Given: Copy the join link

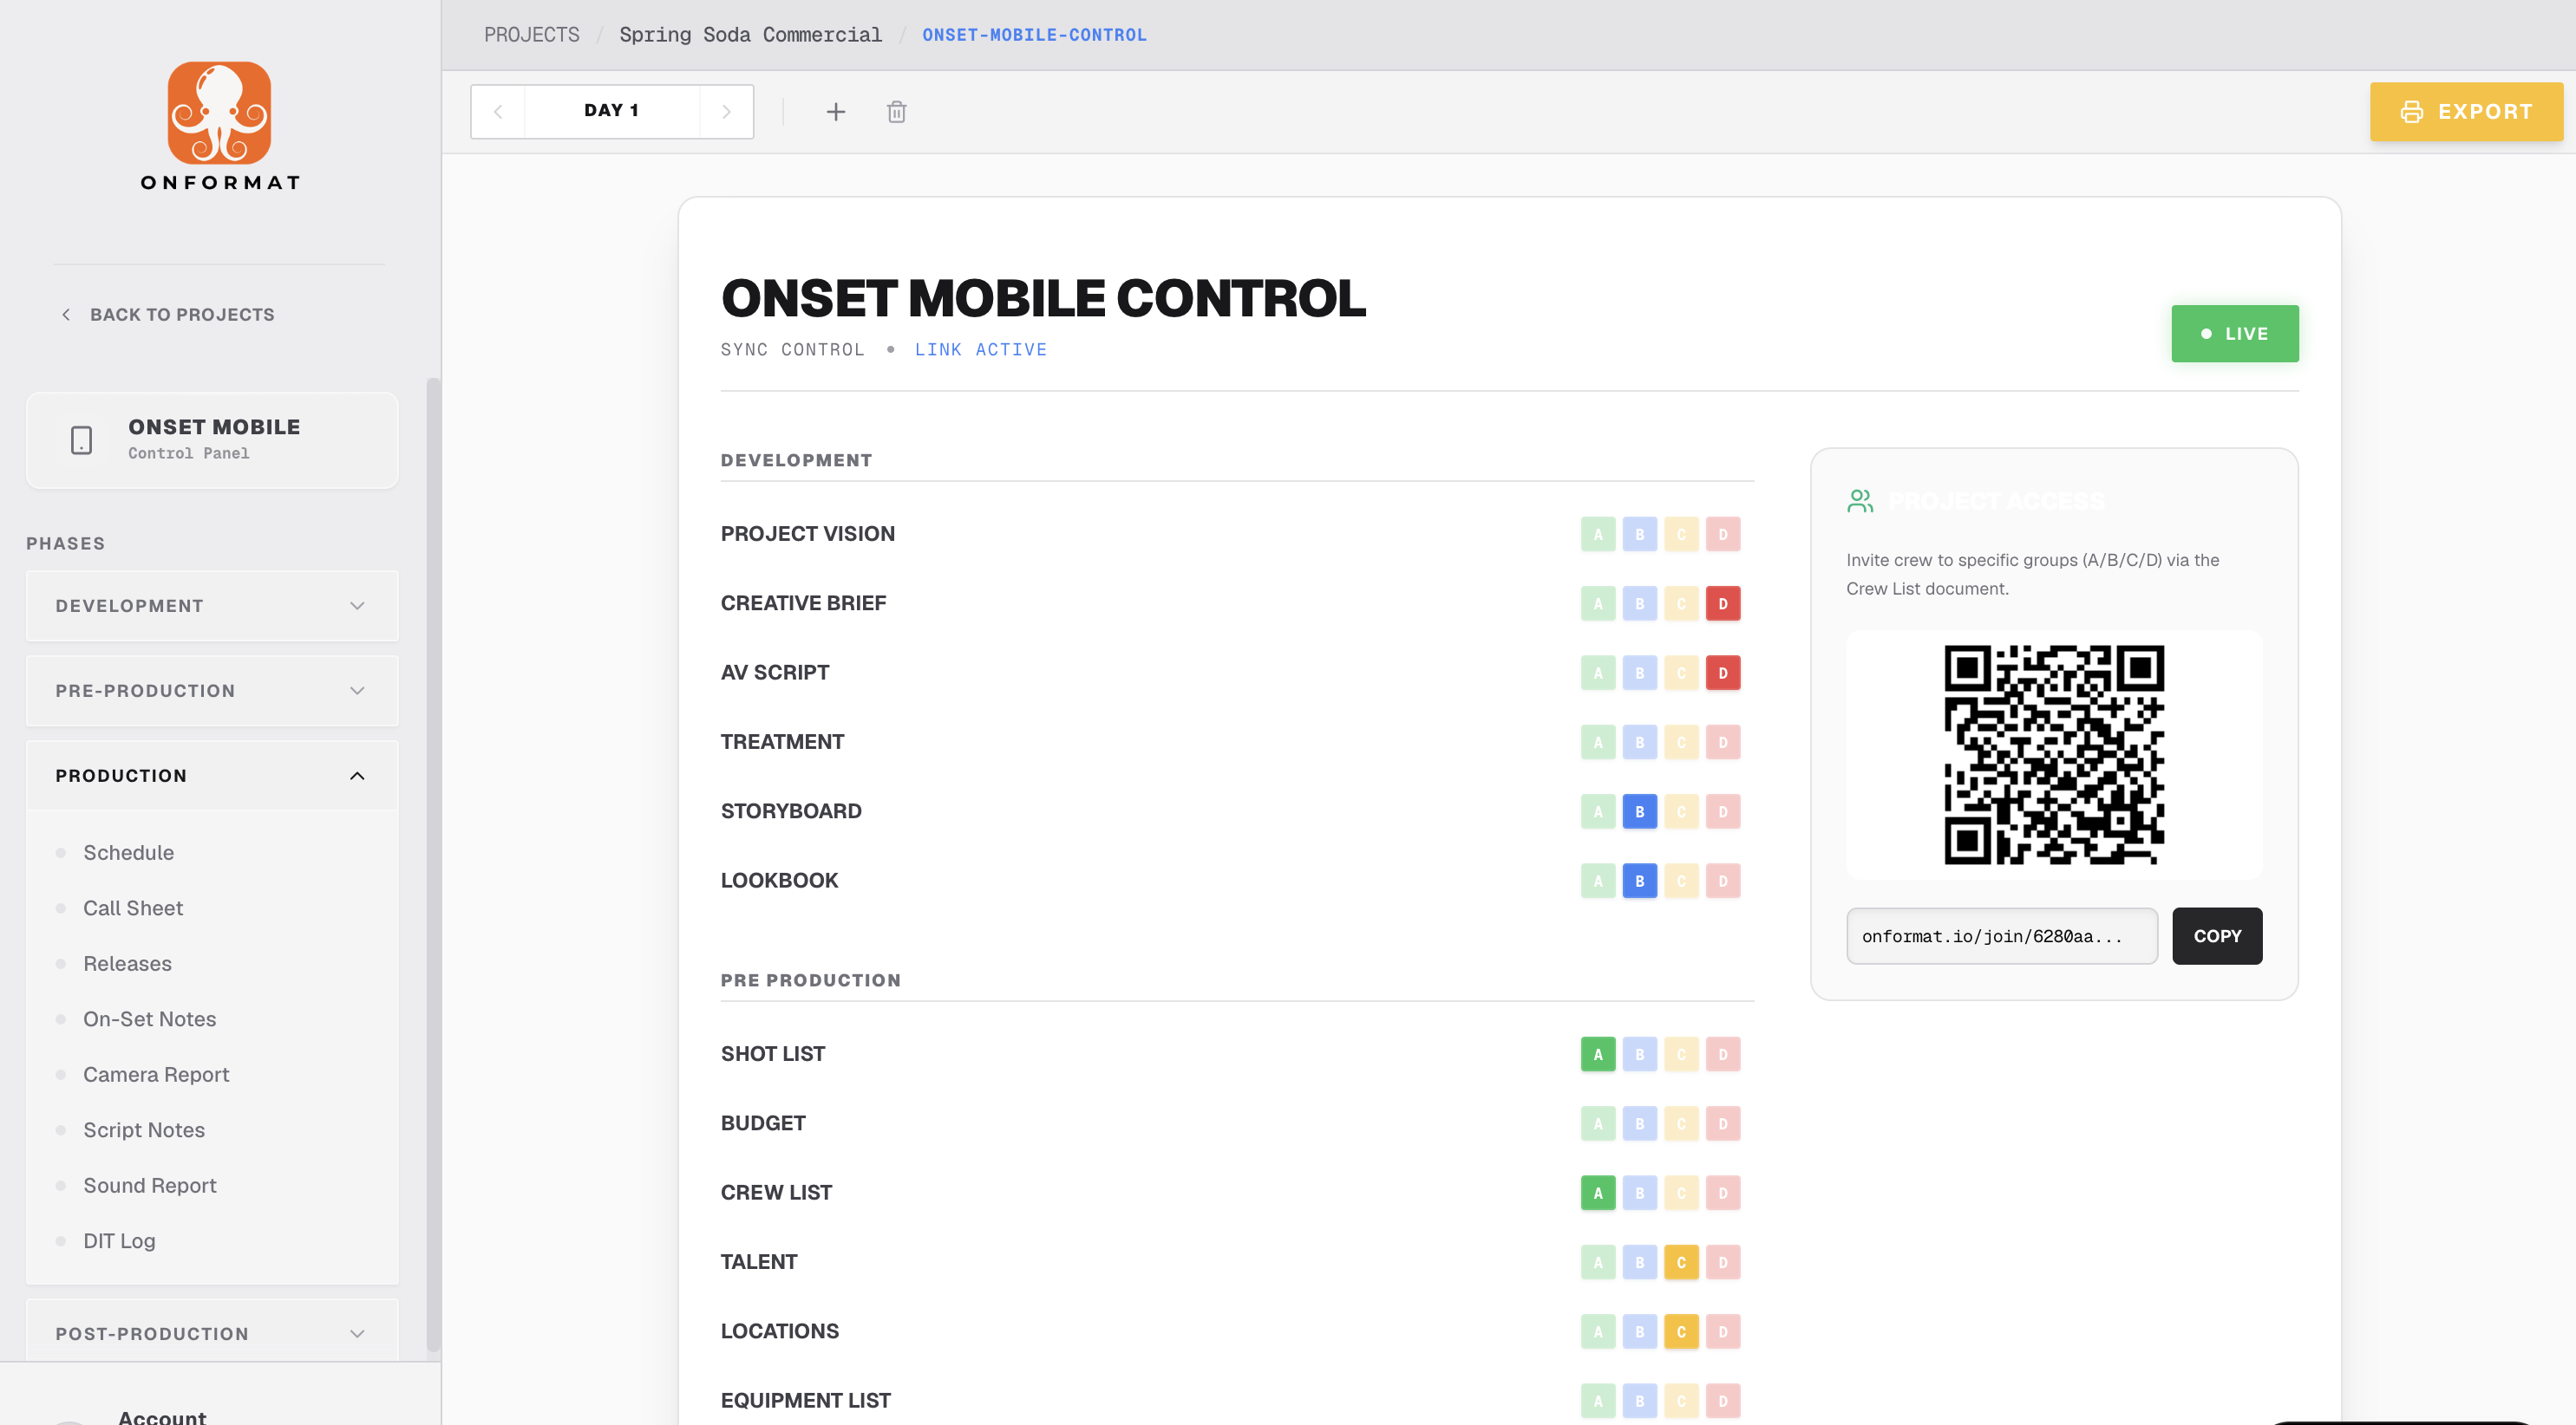Looking at the screenshot, I should (2216, 936).
